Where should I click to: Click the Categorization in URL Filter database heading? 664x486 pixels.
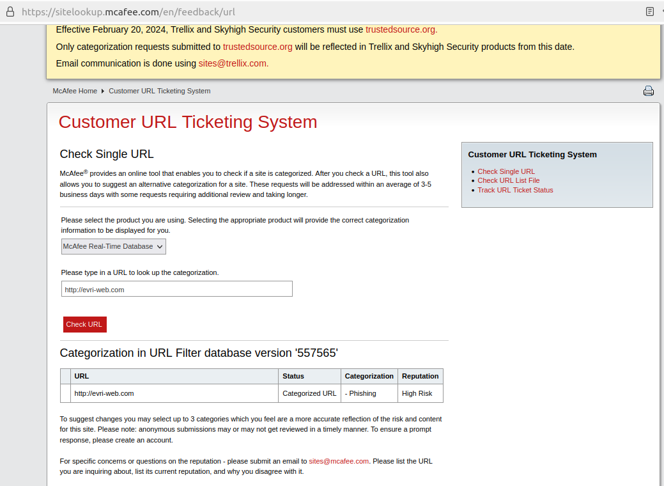pyautogui.click(x=199, y=353)
